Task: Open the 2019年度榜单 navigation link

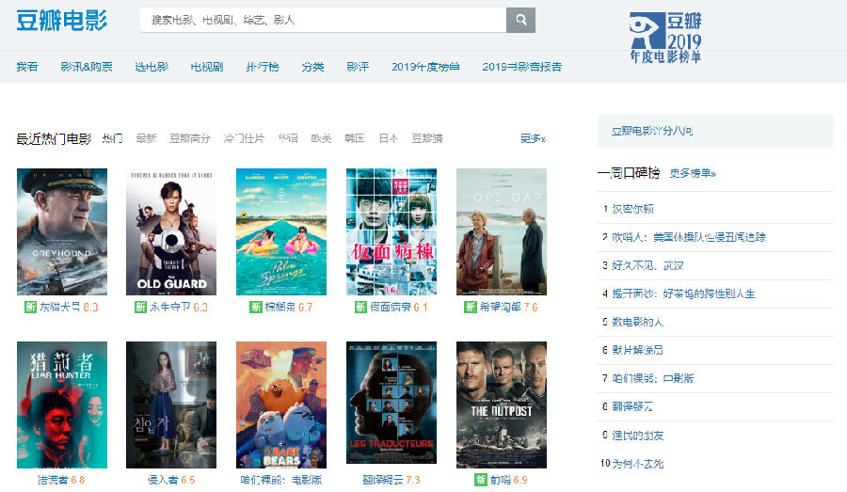Action: coord(425,67)
